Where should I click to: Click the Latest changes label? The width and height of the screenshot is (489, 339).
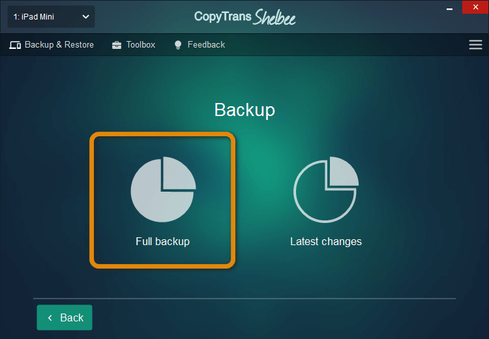point(326,241)
